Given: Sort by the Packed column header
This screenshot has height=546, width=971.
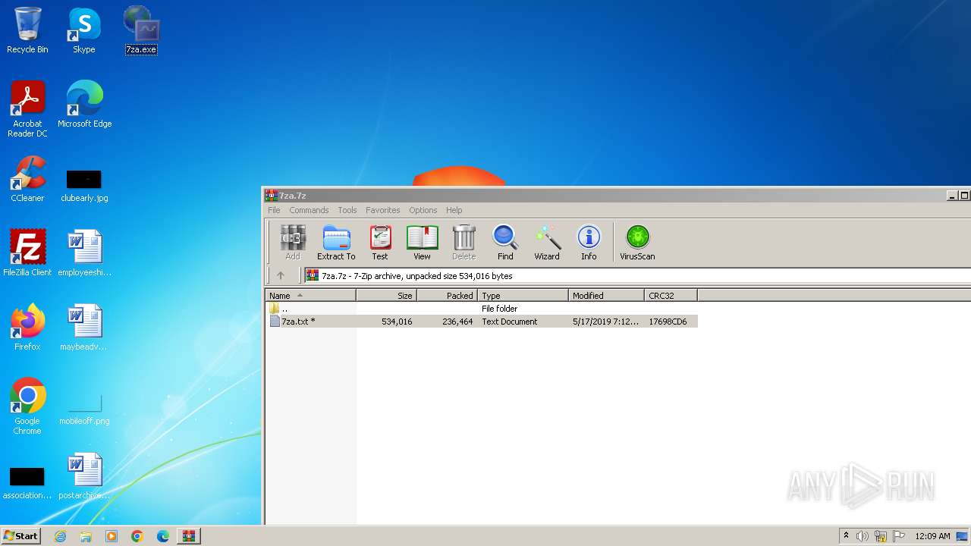Looking at the screenshot, I should pyautogui.click(x=448, y=296).
